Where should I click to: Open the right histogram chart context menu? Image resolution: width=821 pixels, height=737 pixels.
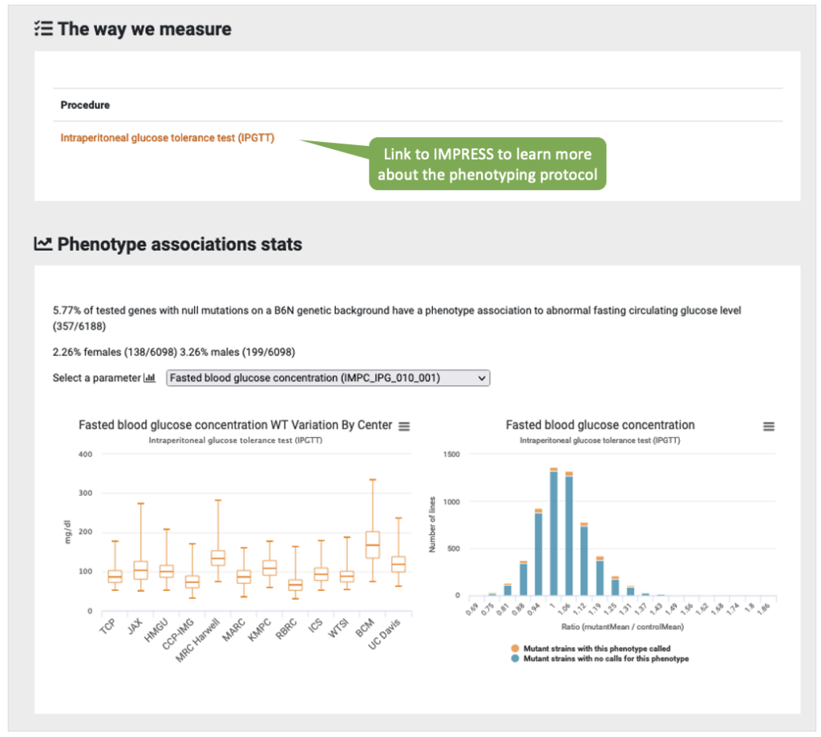[768, 427]
